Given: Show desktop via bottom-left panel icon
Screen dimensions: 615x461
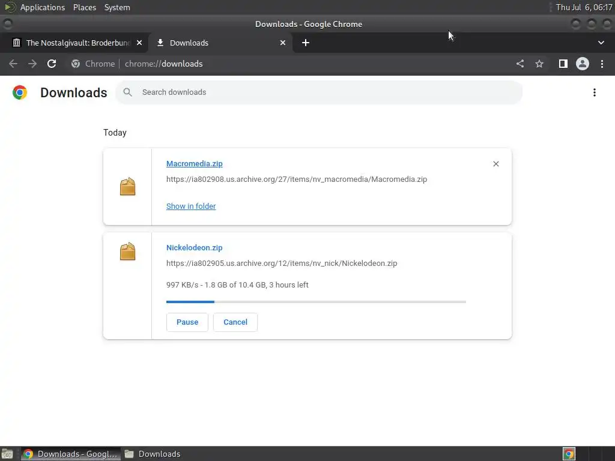Looking at the screenshot, I should click(x=7, y=454).
